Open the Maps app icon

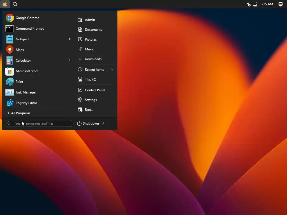10,50
